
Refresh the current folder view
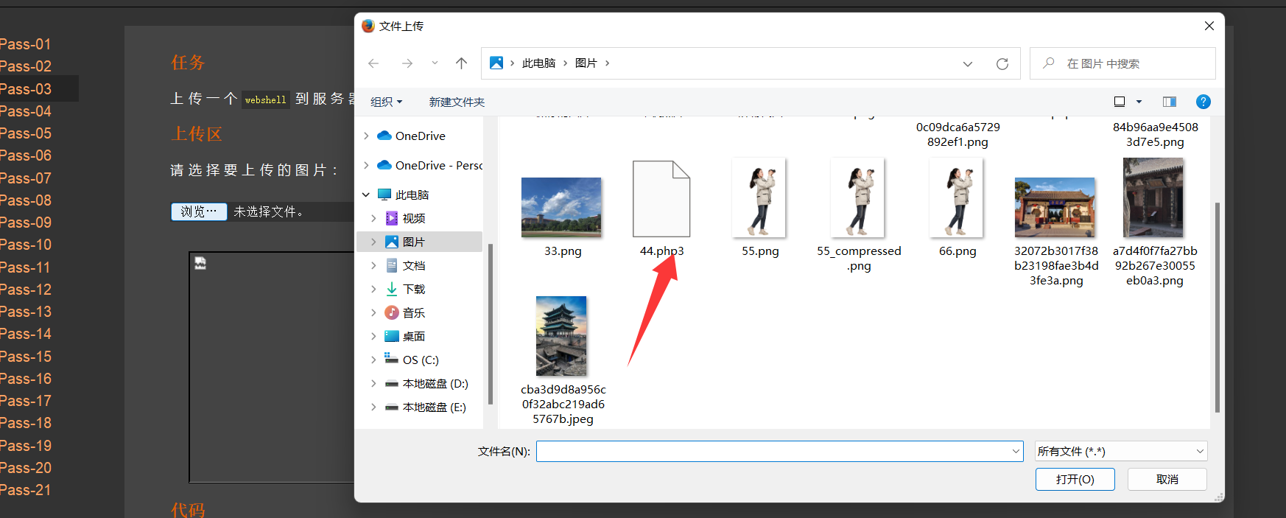point(1002,64)
